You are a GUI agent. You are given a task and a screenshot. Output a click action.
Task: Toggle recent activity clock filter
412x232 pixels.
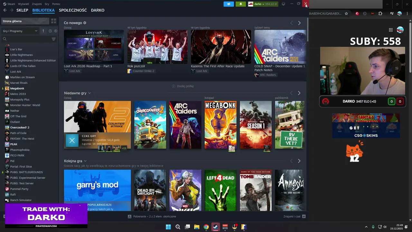click(x=50, y=31)
